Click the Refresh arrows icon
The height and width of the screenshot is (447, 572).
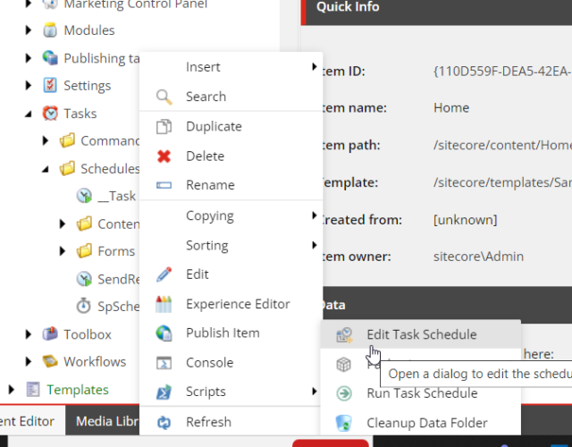[x=164, y=422]
